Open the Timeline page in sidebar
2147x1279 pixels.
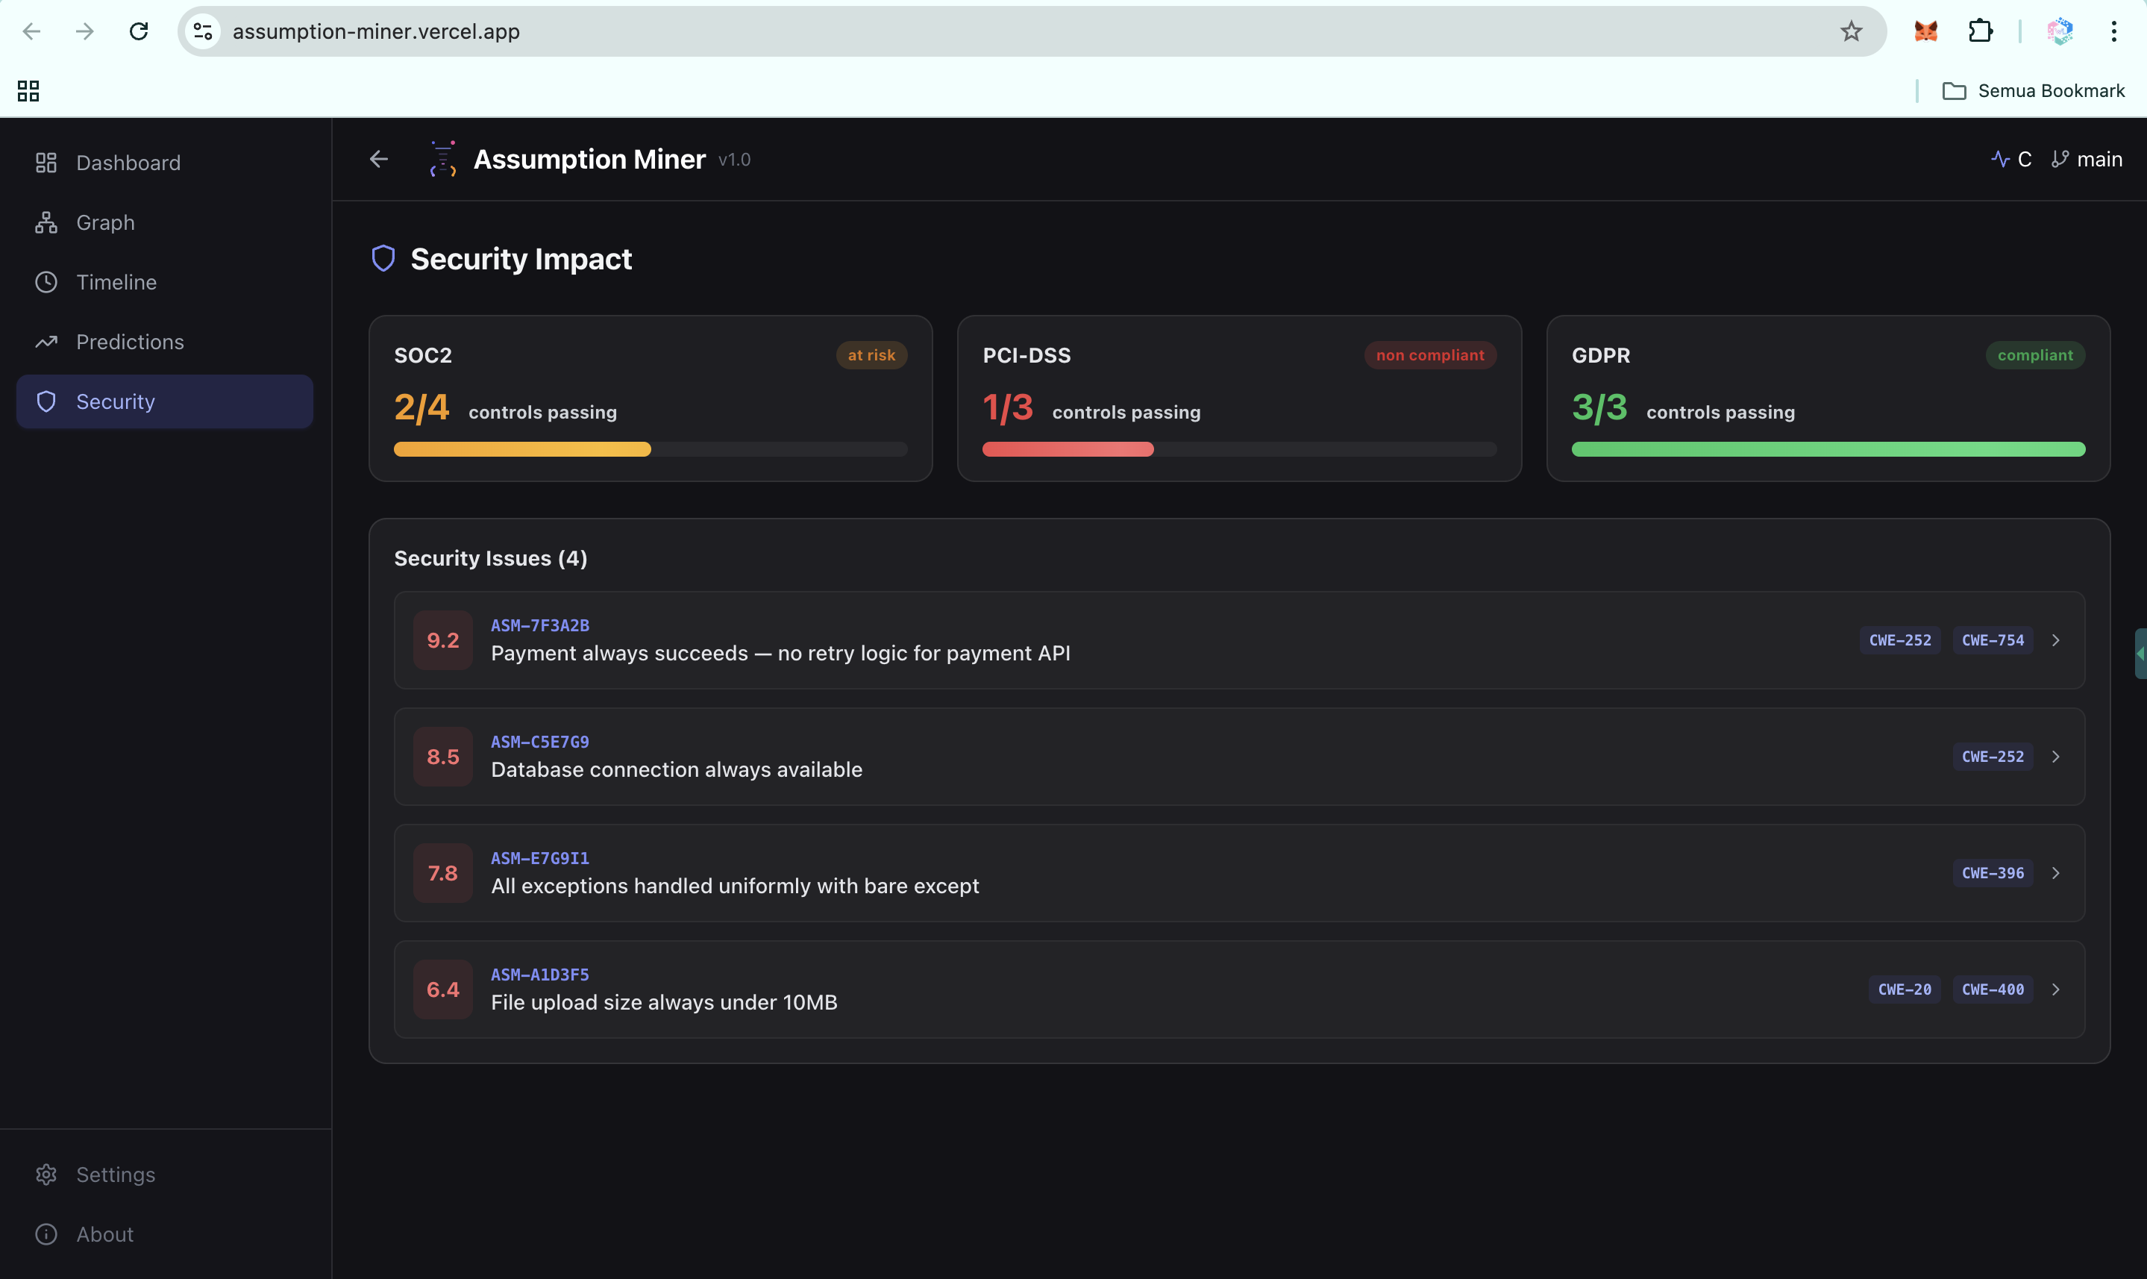(x=116, y=282)
